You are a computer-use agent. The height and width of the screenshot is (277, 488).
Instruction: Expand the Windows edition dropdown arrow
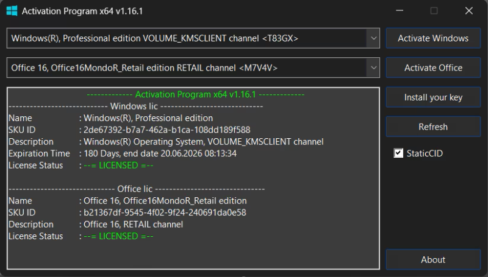(x=373, y=38)
